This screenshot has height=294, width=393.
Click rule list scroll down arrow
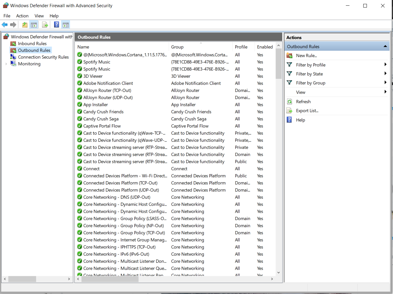[x=278, y=272]
